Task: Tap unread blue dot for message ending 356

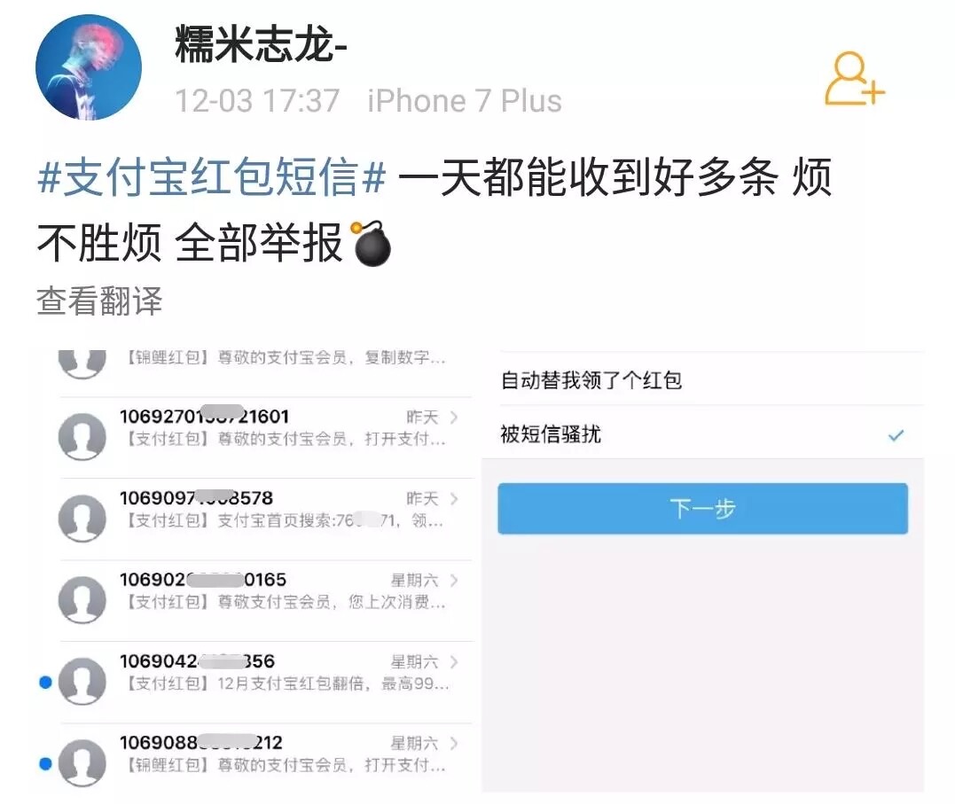Action: (x=45, y=683)
